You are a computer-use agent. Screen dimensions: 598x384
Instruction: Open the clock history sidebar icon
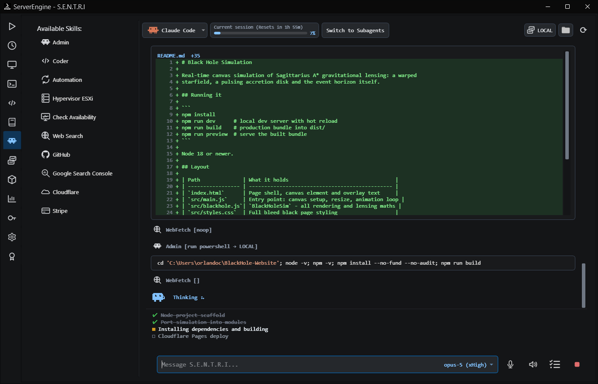point(12,46)
